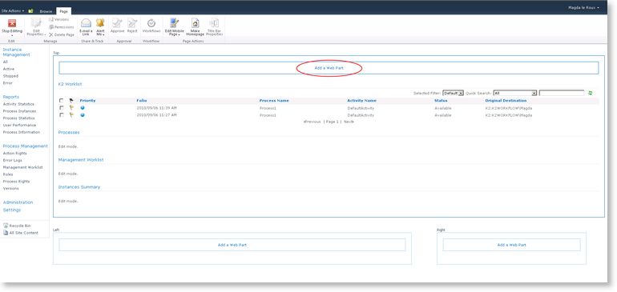Click the Settings sidebar heading
The width and height of the screenshot is (617, 292).
[12, 210]
